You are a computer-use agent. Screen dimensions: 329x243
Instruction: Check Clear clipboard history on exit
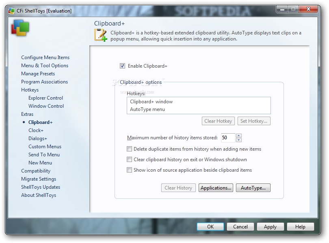pos(129,160)
